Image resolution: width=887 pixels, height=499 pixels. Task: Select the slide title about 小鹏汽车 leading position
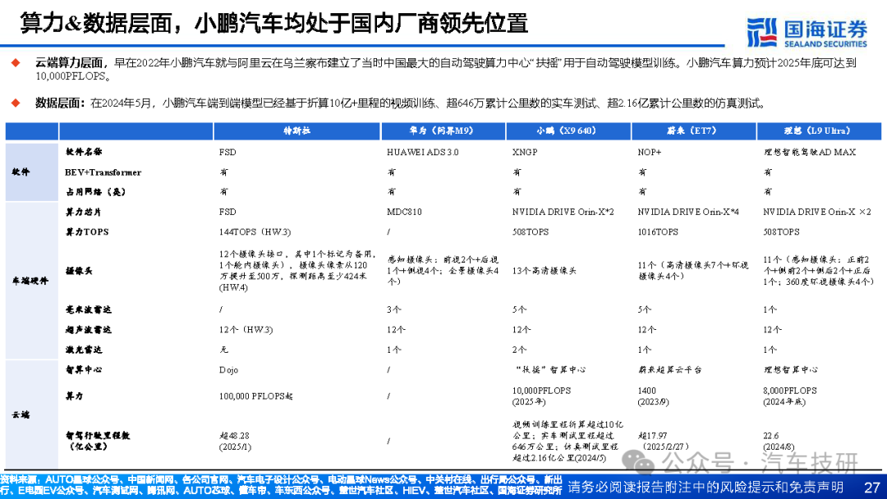274,24
